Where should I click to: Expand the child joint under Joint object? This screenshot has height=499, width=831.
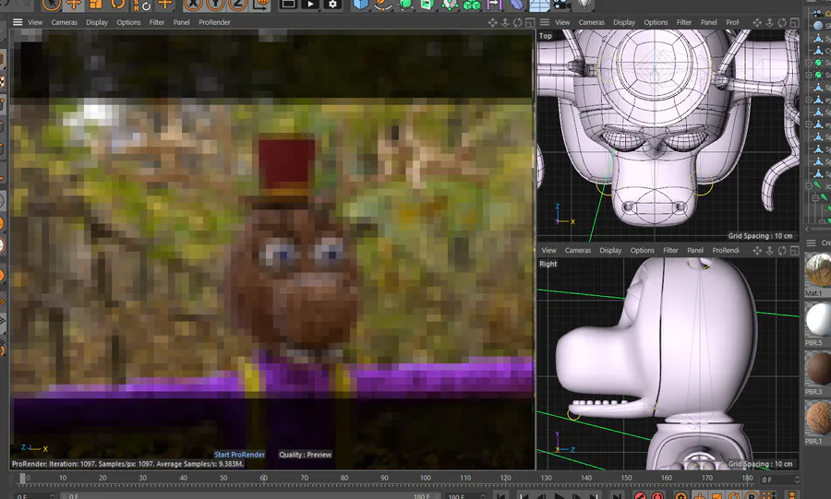coord(815,198)
